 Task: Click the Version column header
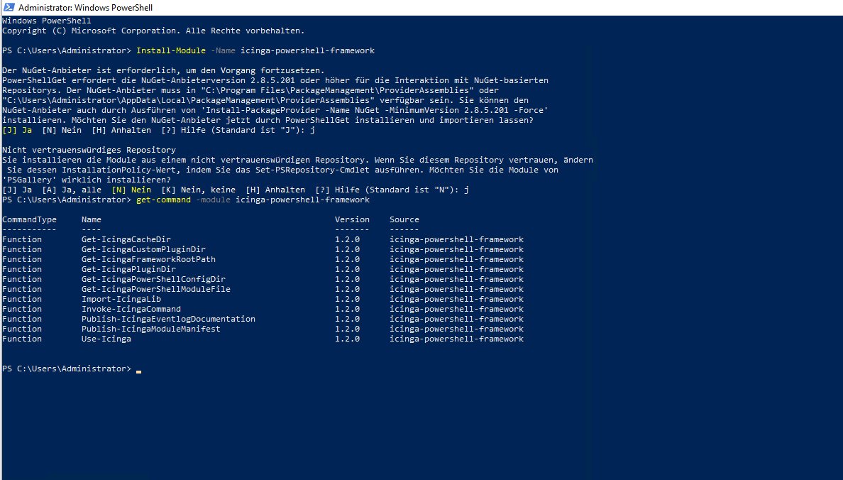(352, 220)
